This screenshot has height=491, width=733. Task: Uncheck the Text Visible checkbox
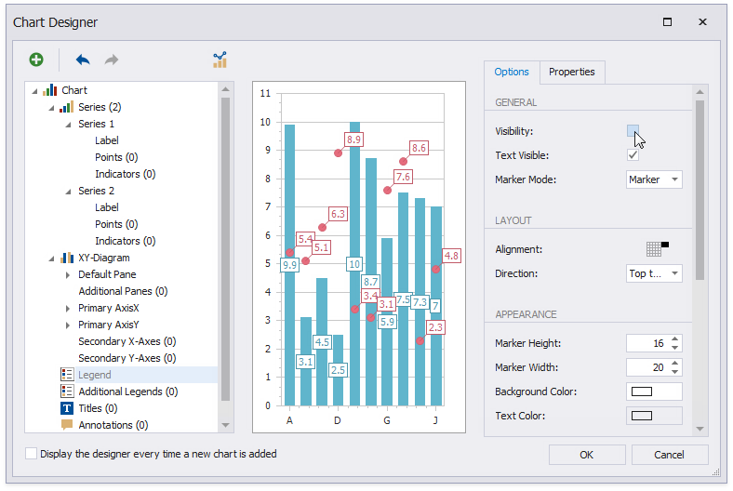click(x=633, y=155)
